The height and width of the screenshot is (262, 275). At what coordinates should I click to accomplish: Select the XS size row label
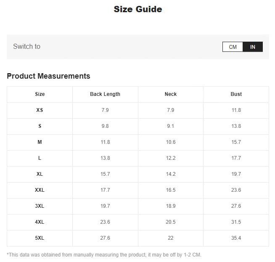pos(40,110)
